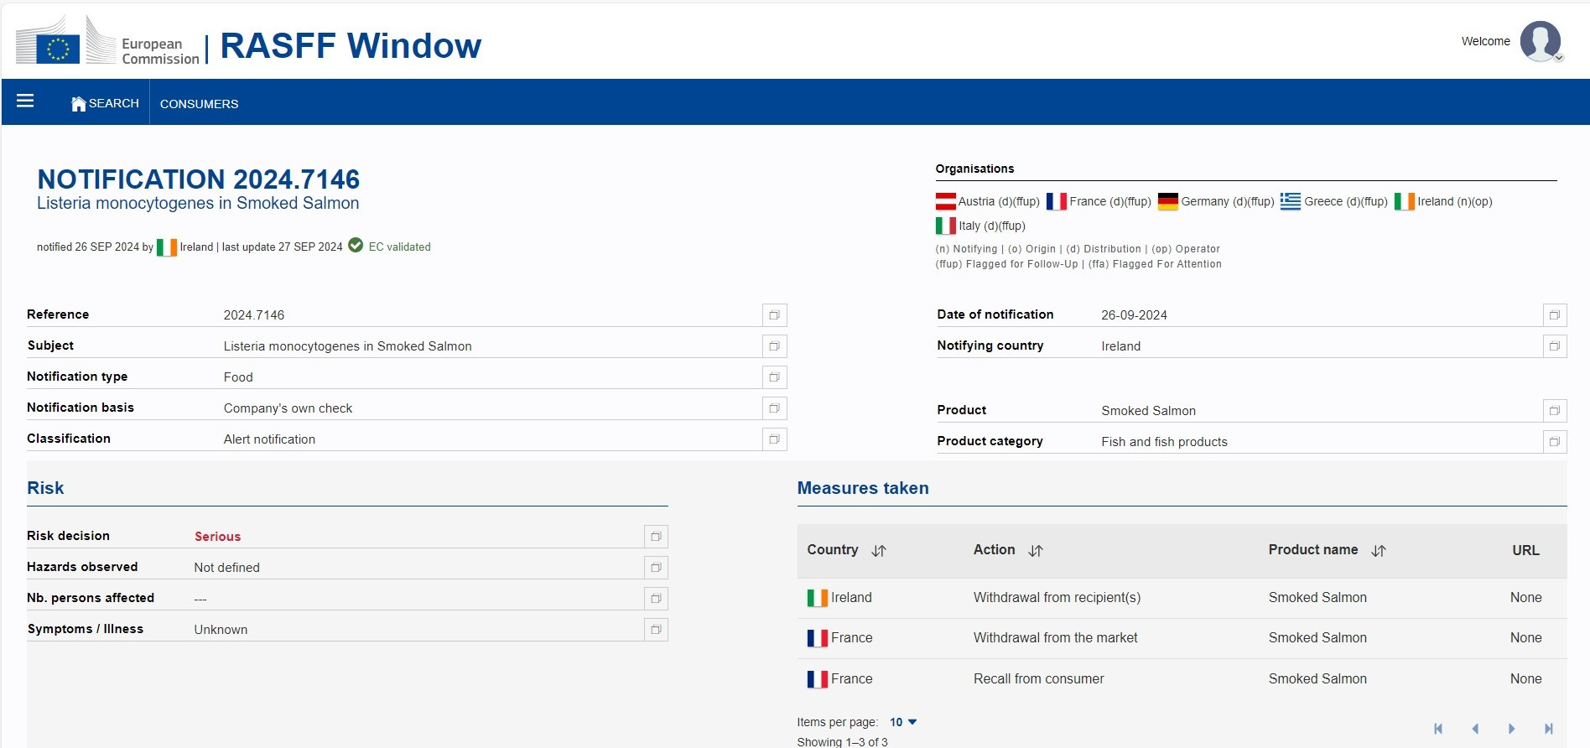Sort measures by Product name column

1378,551
